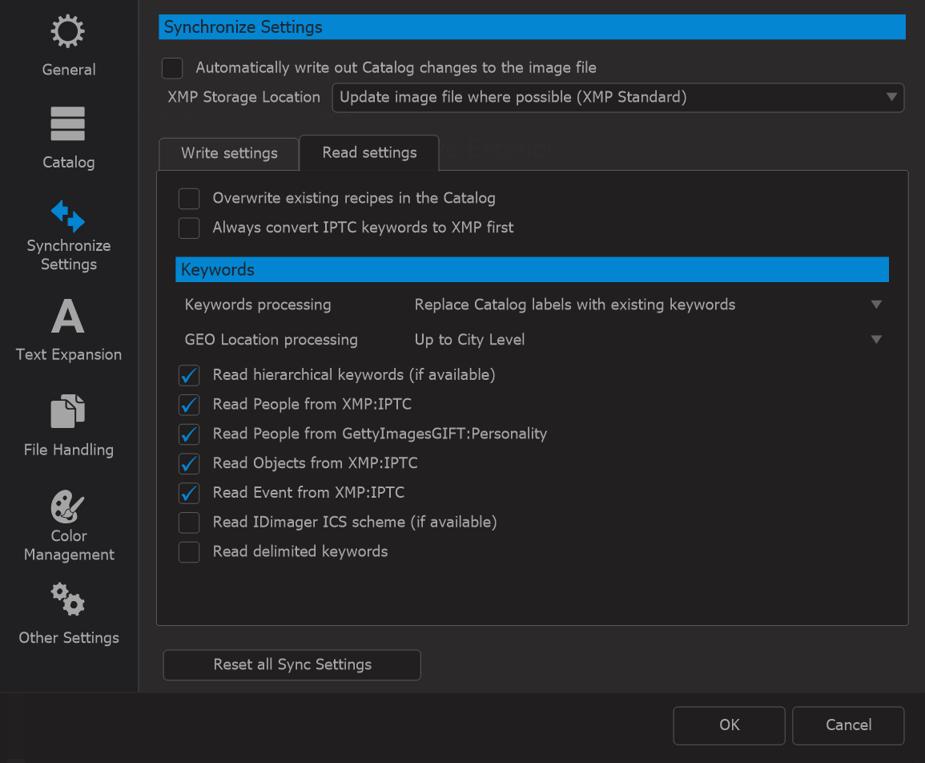Image resolution: width=925 pixels, height=763 pixels.
Task: Check the Read delimited keywords box
Action: (189, 552)
